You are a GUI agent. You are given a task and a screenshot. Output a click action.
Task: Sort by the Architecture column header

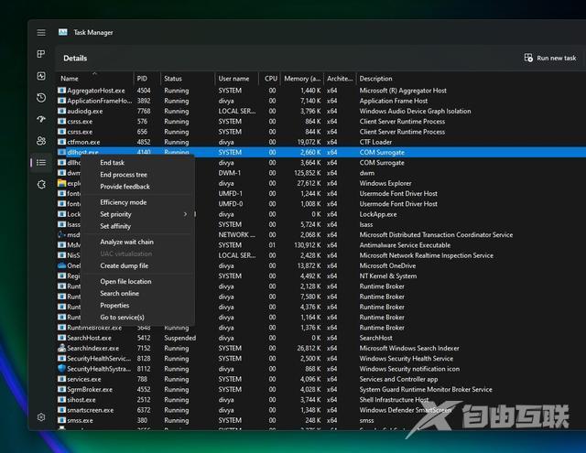(340, 79)
